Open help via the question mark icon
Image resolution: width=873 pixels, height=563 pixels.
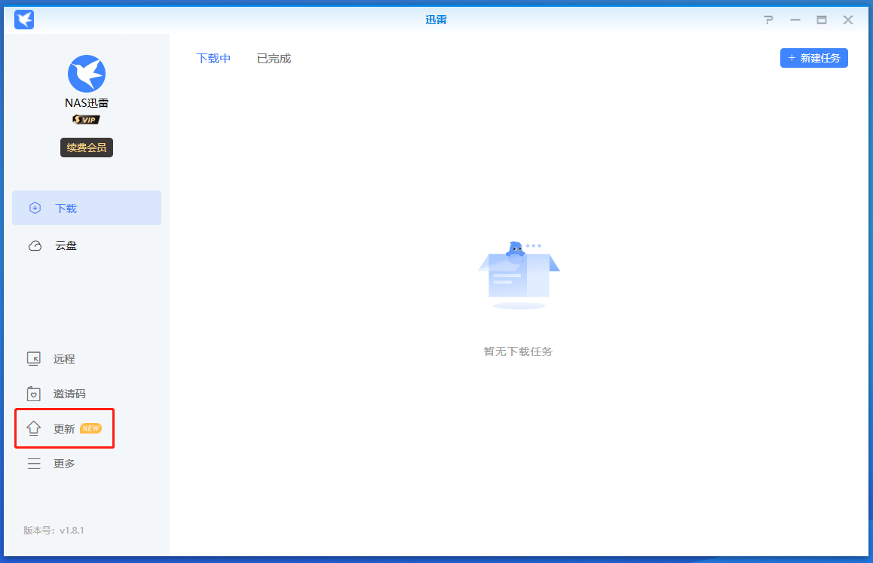point(768,20)
